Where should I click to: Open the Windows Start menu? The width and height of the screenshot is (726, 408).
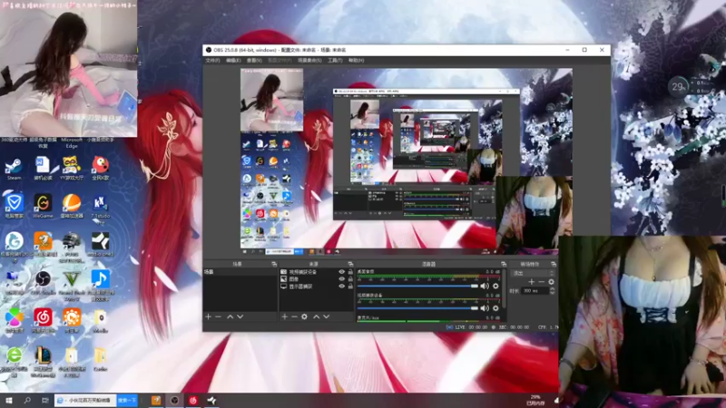[x=9, y=400]
